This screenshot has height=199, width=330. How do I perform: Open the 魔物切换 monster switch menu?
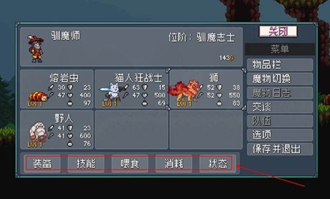pos(280,79)
